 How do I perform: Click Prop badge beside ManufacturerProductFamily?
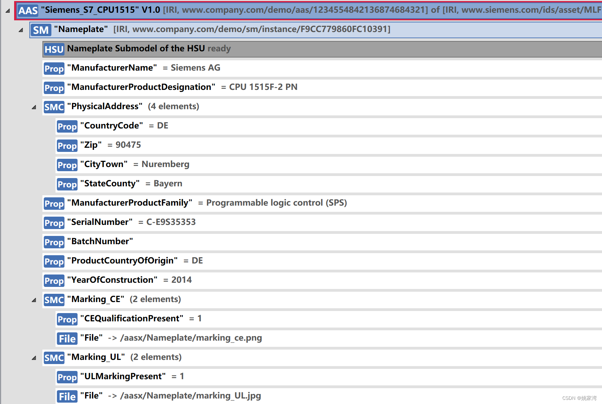(x=54, y=204)
